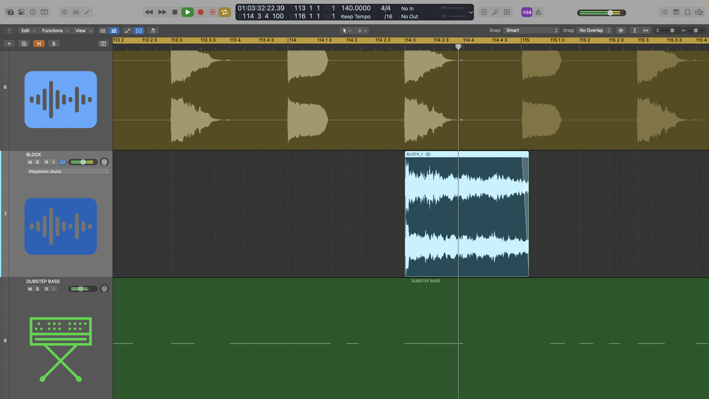
Task: Open the Drag mode dropdown showing No Overlap
Action: 594,30
